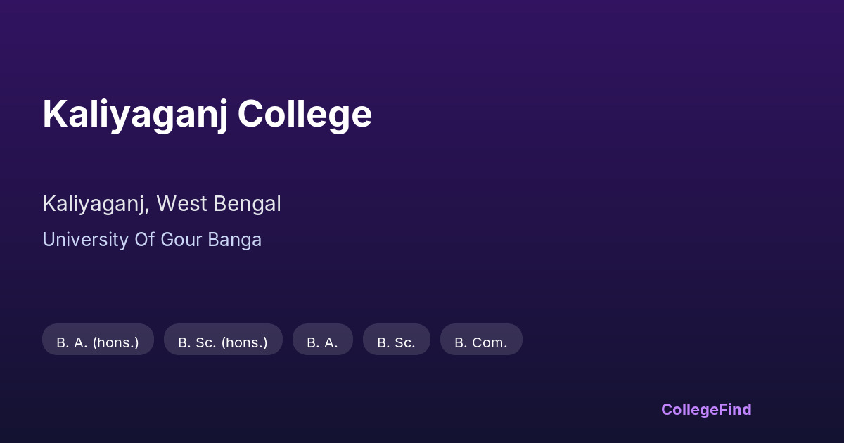Screen dimensions: 844x443
Task: Choose the plain B. A. tag
Action: coord(322,342)
